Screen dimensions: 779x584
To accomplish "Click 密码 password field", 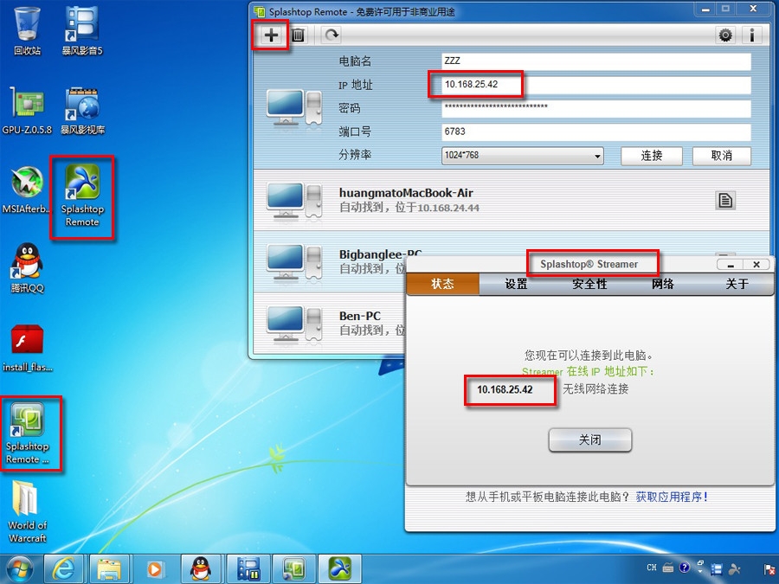I will pyautogui.click(x=596, y=108).
